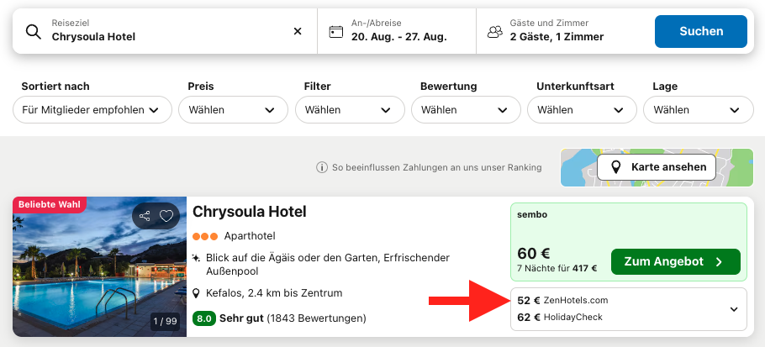The width and height of the screenshot is (765, 347).
Task: Click the Beliebte Wahl badge
Action: tap(50, 205)
